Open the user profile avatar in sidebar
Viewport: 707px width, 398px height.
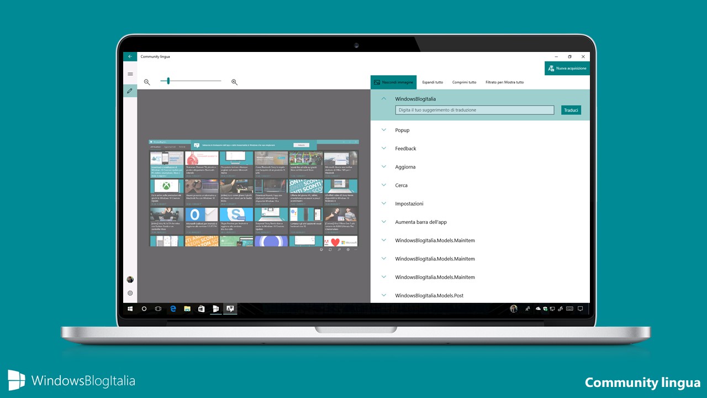(130, 280)
